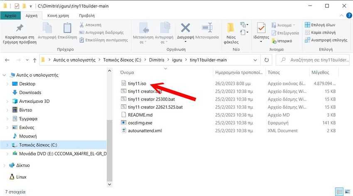The height and width of the screenshot is (196, 353).
Task: Refresh the folder view
Action: 267,60
